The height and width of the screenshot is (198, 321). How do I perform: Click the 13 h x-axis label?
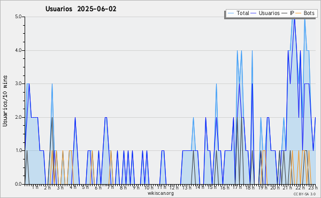point(187,187)
